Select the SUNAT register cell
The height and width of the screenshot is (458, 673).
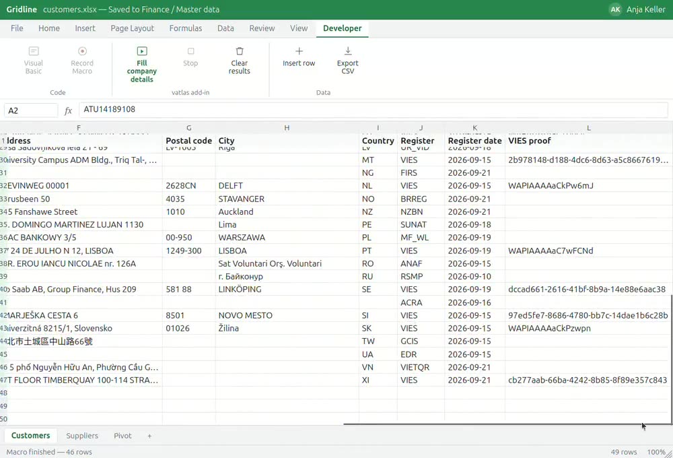tap(421, 225)
